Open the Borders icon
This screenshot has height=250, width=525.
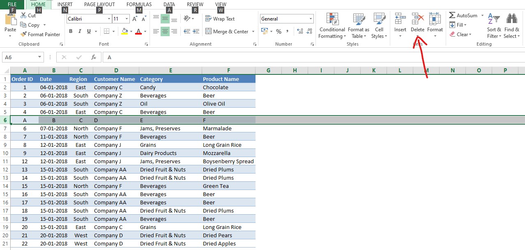[x=106, y=31]
